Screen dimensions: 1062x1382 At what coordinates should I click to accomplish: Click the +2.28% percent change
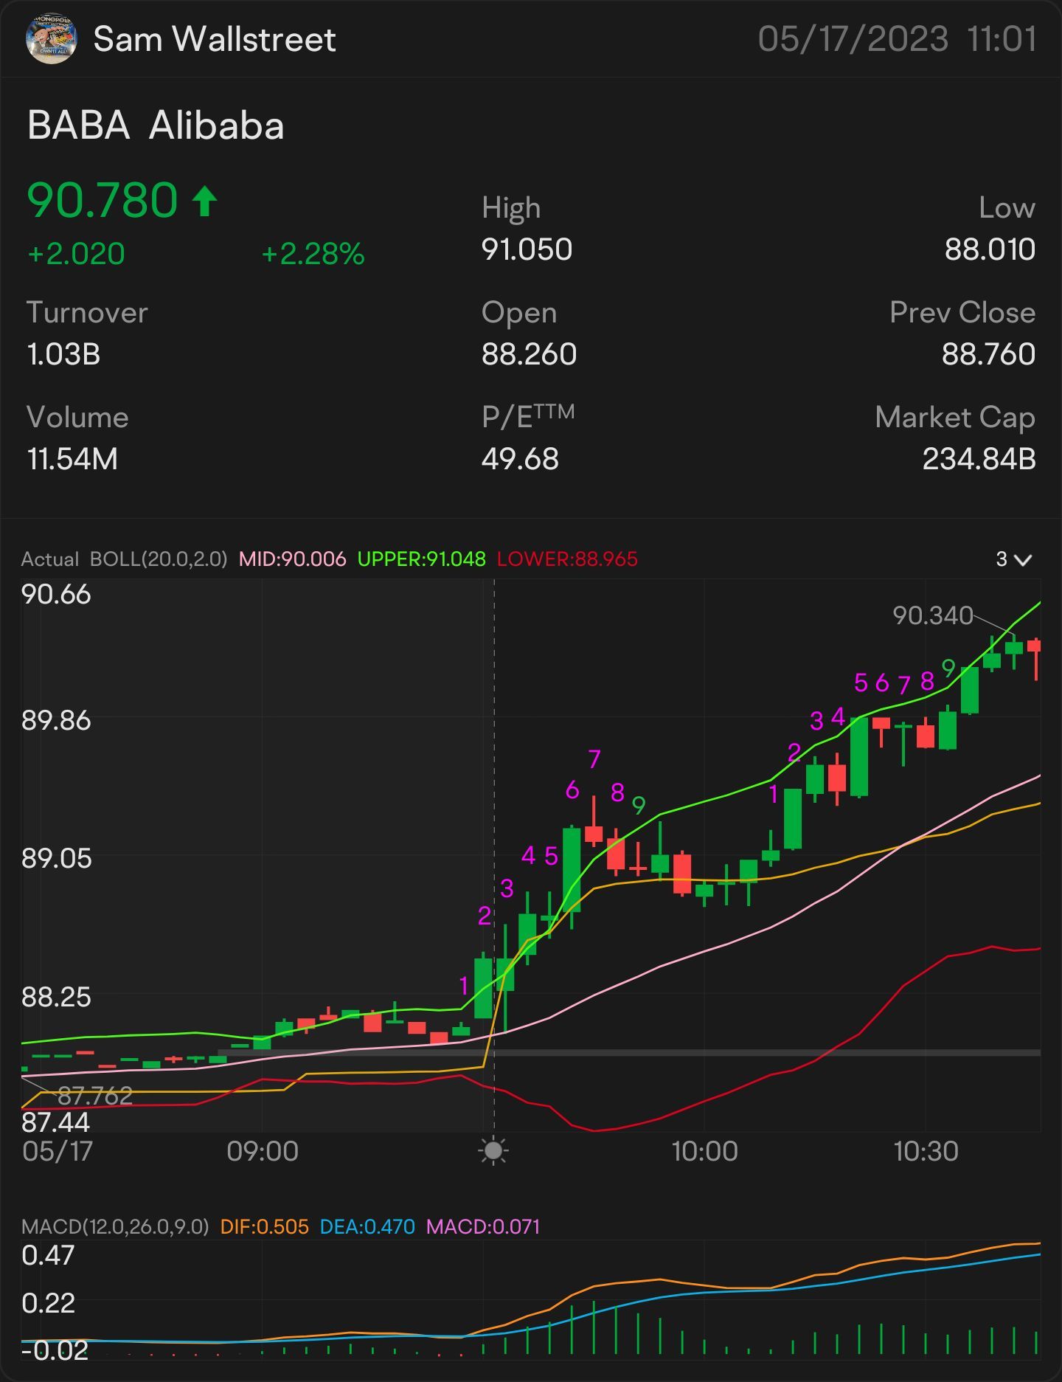pos(313,254)
